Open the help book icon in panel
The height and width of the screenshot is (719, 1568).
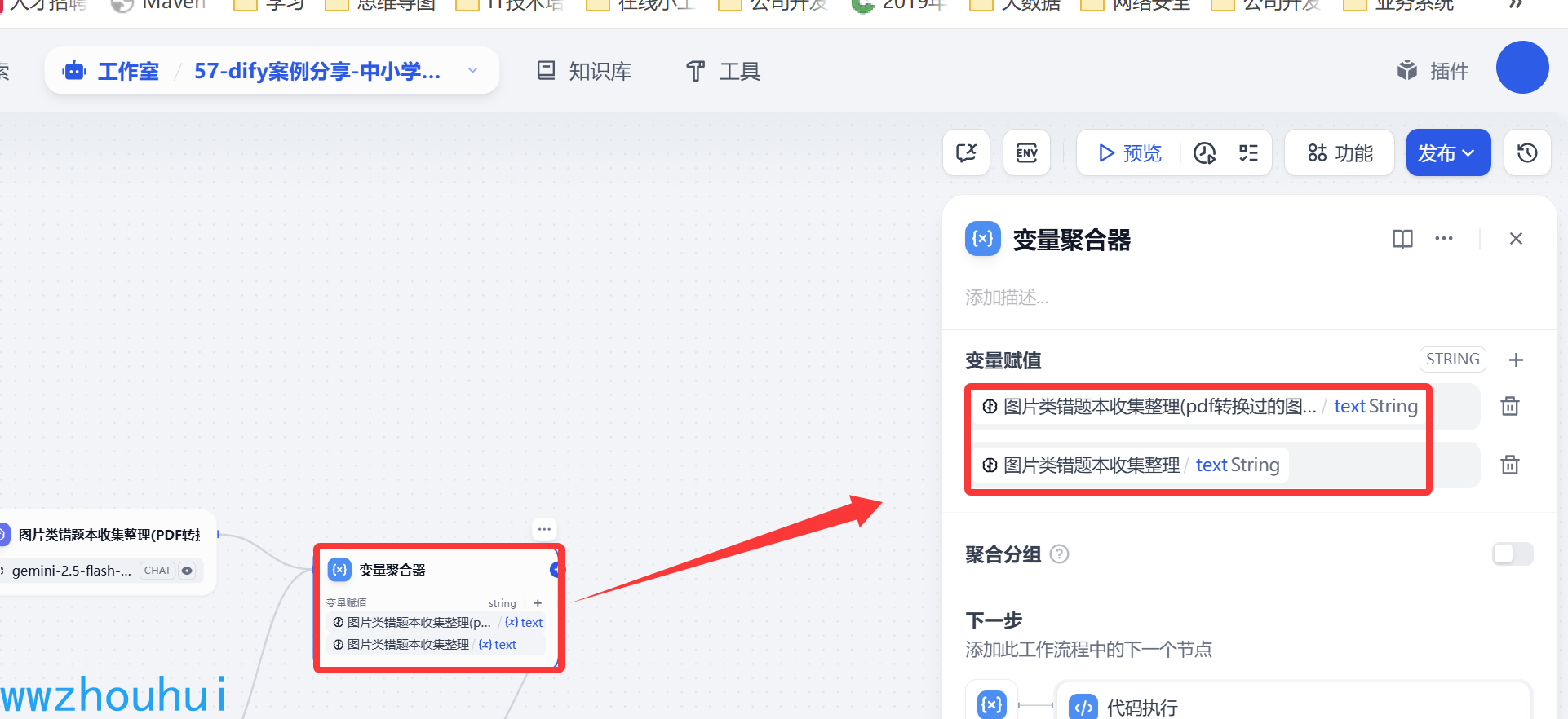[1402, 239]
